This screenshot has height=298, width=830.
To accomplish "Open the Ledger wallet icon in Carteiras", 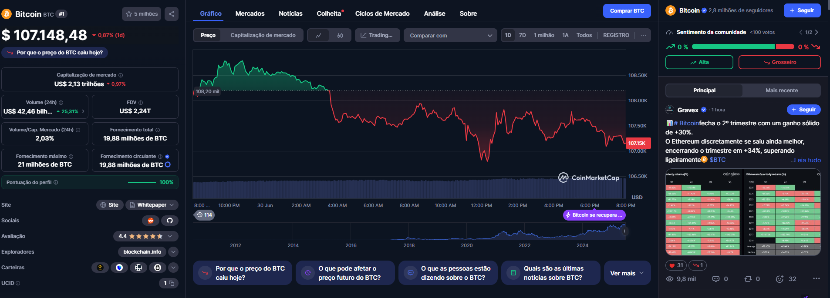I will point(138,268).
